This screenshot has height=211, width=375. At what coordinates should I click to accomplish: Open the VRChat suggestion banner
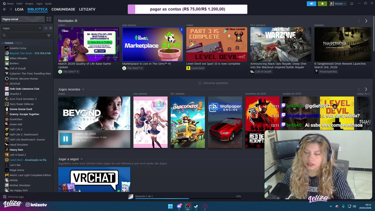94,179
